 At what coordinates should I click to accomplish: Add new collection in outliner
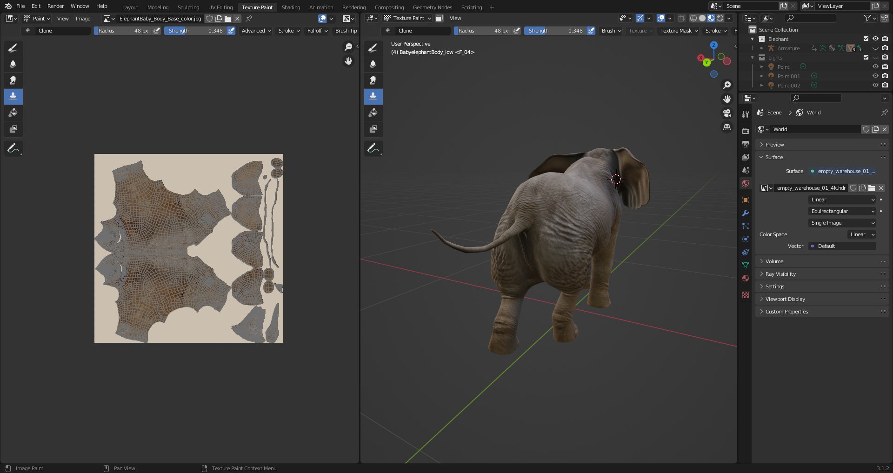click(x=885, y=18)
